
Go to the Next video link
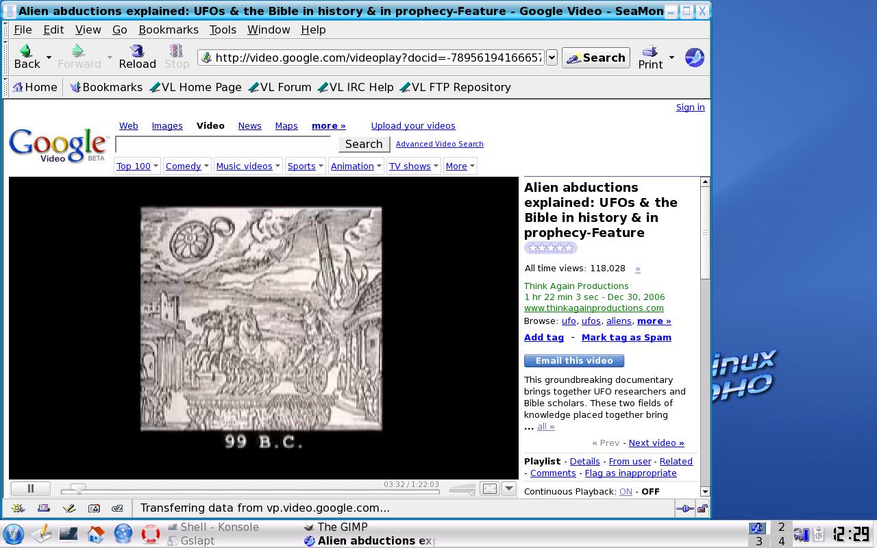click(656, 443)
